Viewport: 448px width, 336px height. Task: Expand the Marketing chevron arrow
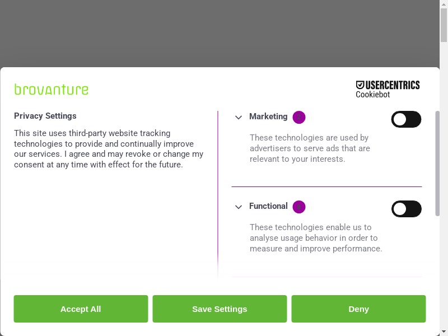click(239, 117)
